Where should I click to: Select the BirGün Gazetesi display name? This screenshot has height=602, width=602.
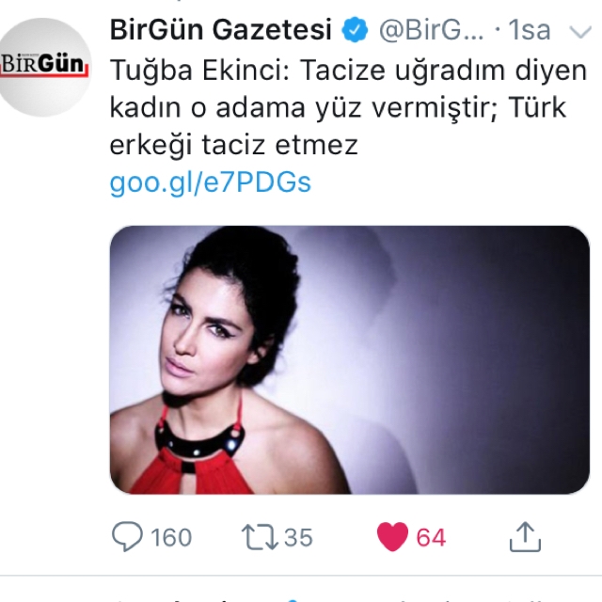220,29
